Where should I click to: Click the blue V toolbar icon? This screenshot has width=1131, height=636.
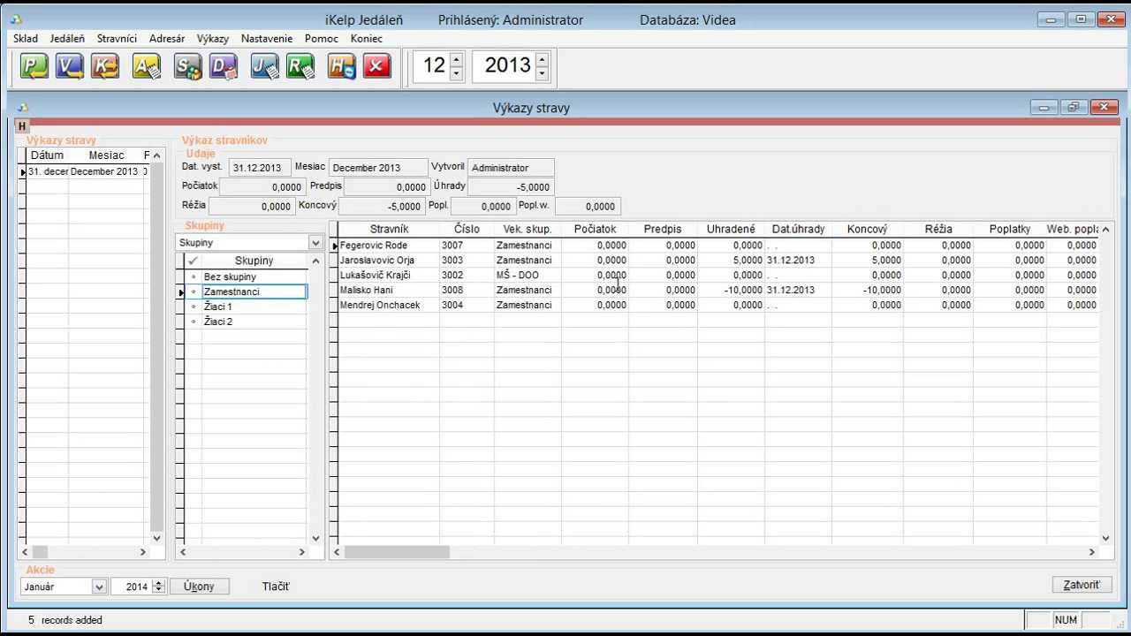(x=70, y=66)
